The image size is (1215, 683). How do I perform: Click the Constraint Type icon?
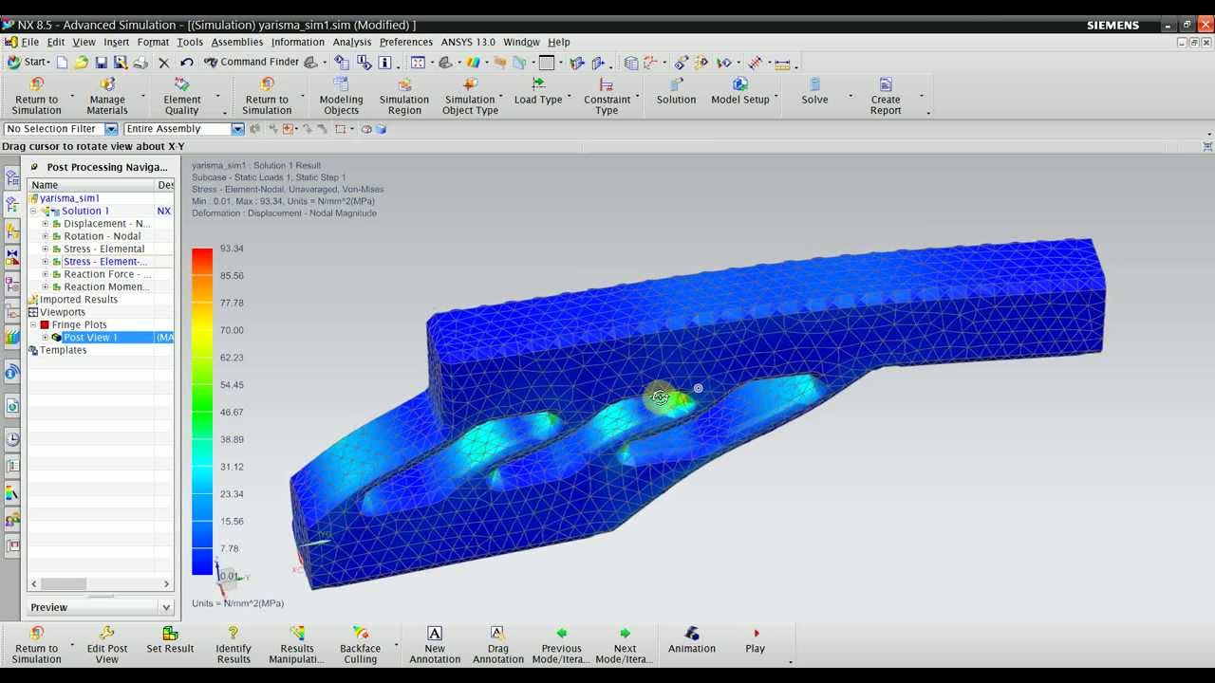[607, 84]
